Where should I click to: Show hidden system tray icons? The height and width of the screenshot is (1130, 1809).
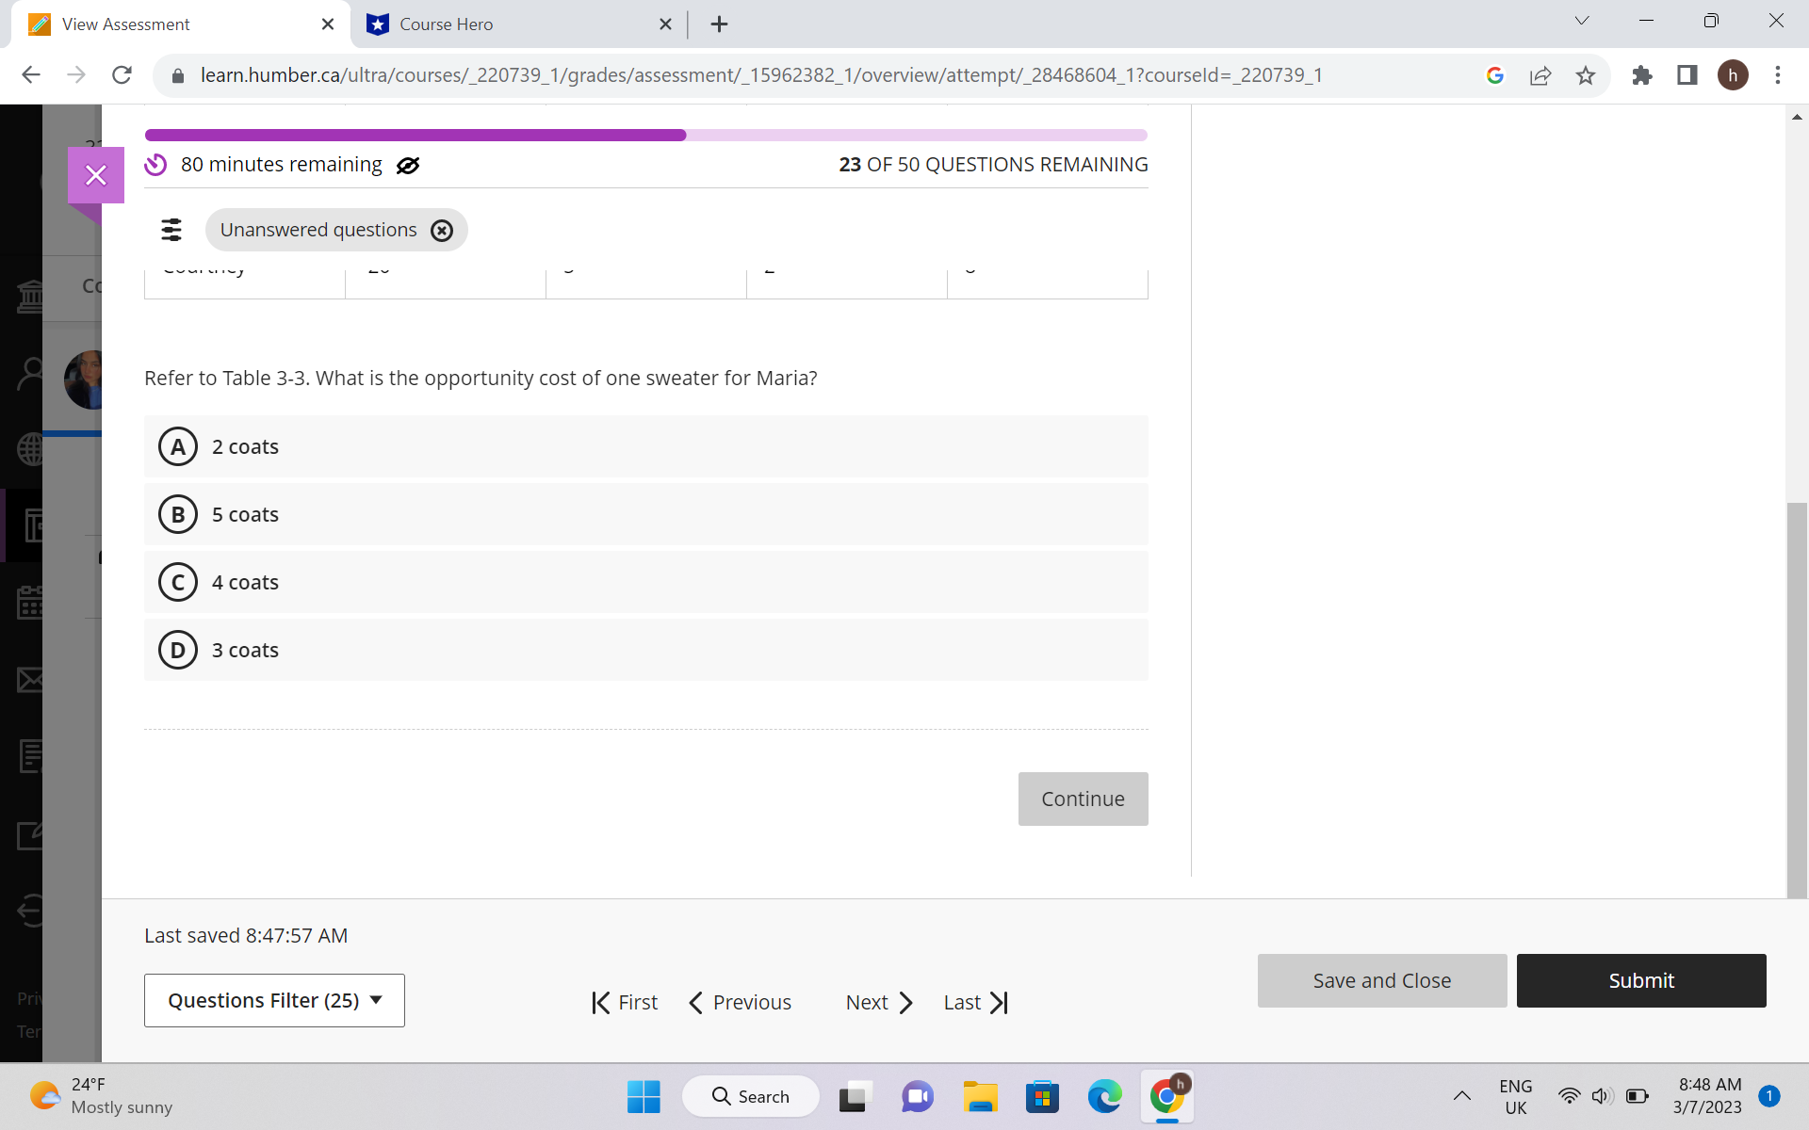pos(1461,1095)
